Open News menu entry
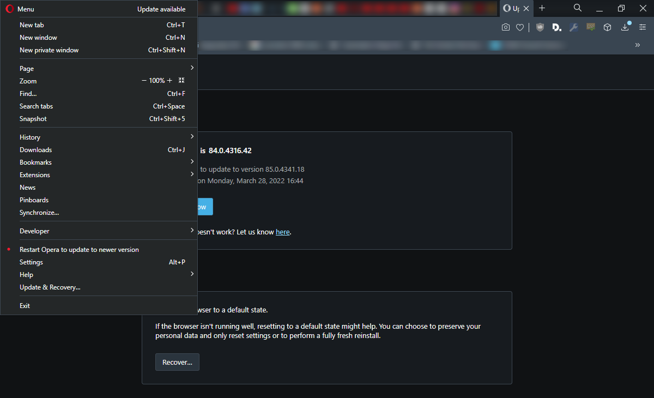The image size is (654, 398). click(99, 188)
